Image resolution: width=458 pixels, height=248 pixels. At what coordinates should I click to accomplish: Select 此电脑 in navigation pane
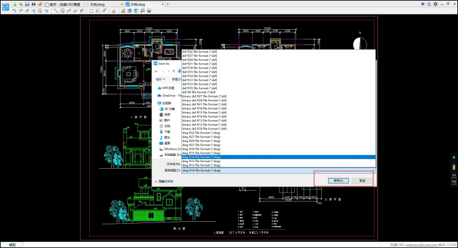click(164, 103)
